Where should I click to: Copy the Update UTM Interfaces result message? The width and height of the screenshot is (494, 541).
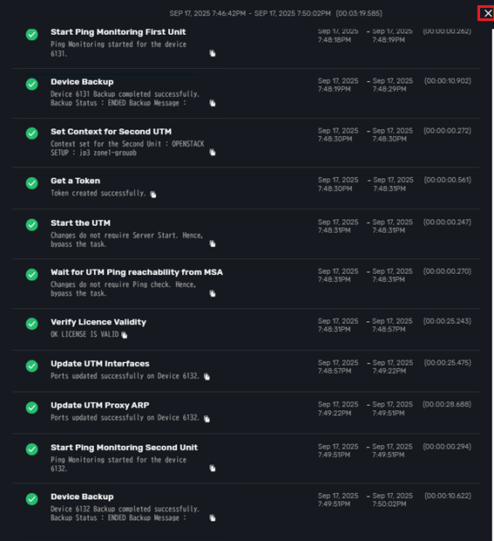click(x=206, y=376)
